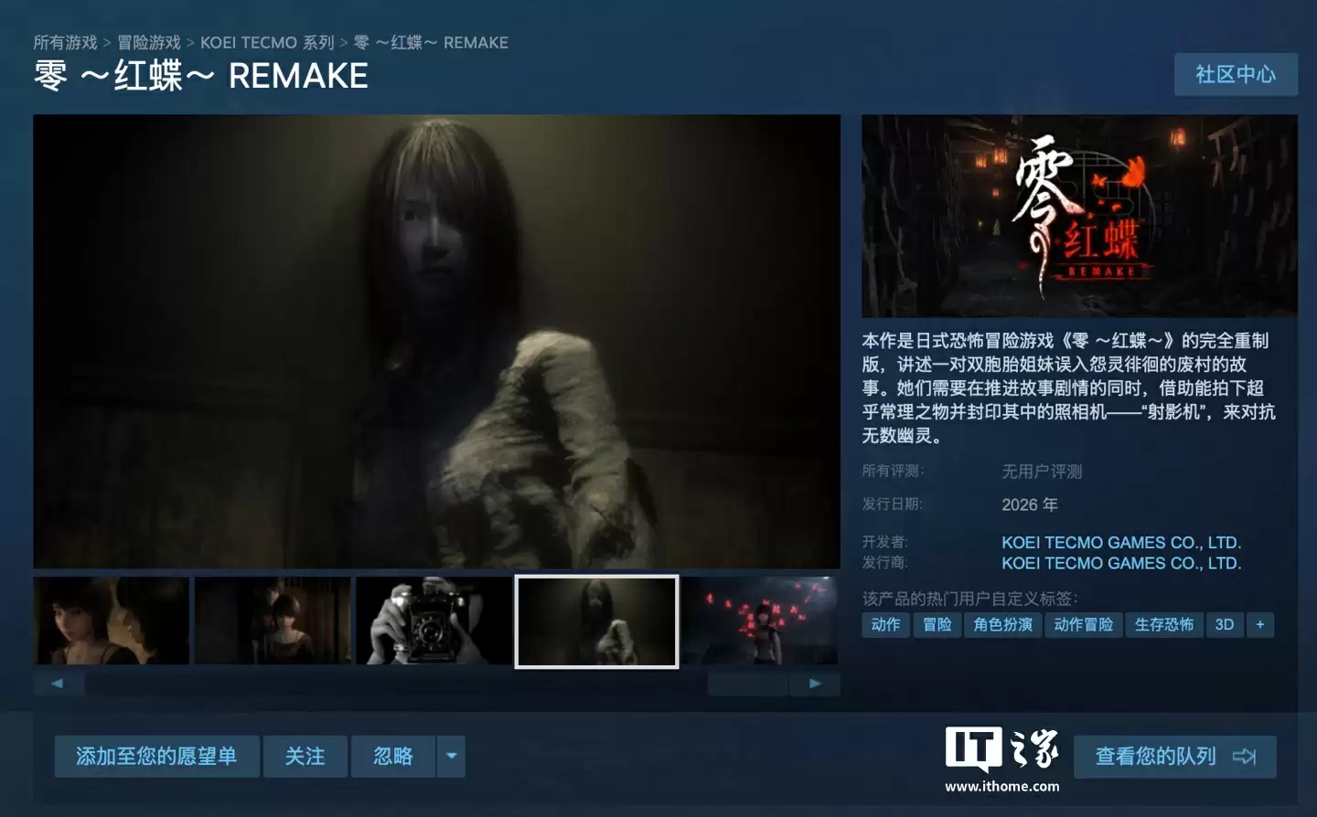Select the 3D tag
This screenshot has width=1317, height=817.
[1225, 625]
